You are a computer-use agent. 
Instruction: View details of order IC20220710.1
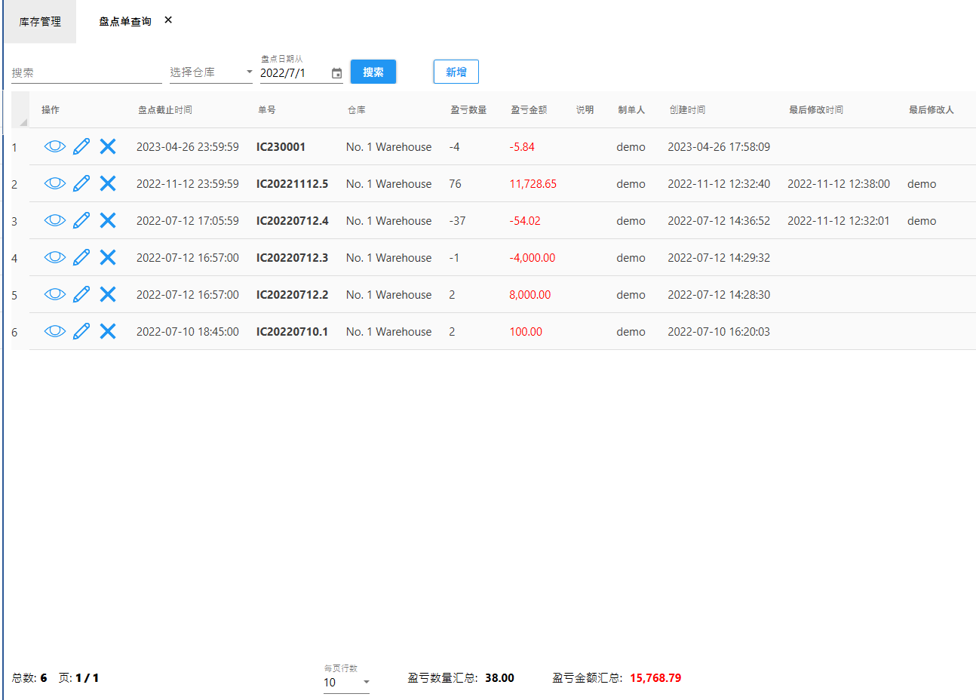click(x=54, y=331)
